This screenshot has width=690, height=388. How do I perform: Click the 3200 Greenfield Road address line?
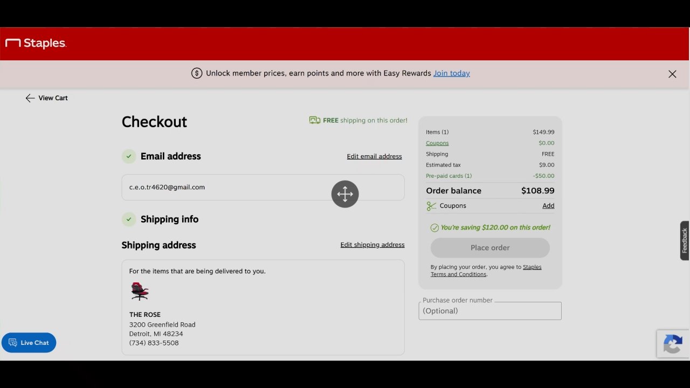162,325
